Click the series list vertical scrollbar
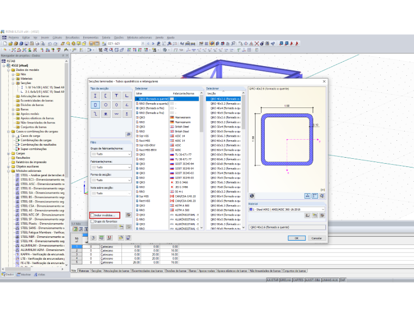414x311 pixels. (x=202, y=160)
